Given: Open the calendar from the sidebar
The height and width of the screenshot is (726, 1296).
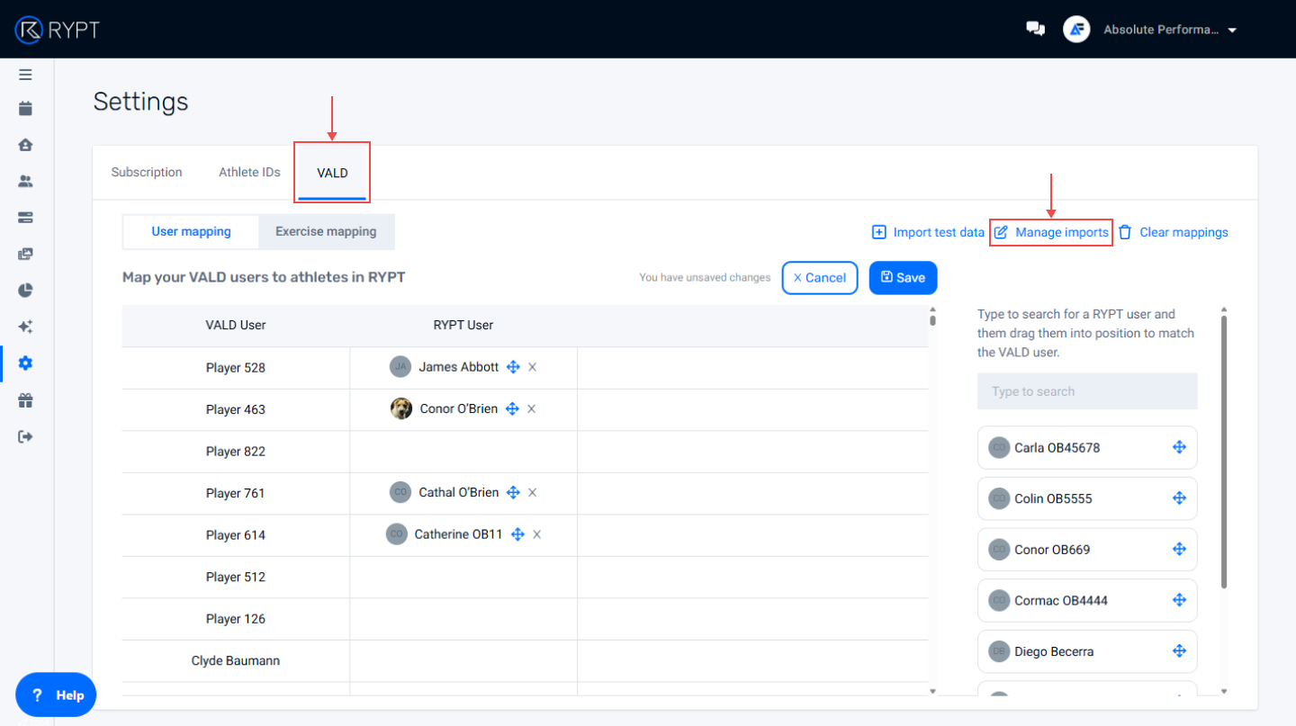Looking at the screenshot, I should coord(25,109).
